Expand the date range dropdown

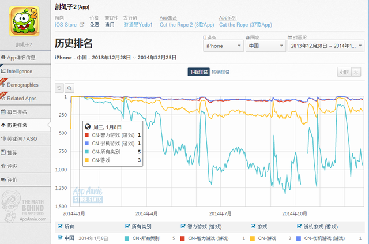[326, 46]
